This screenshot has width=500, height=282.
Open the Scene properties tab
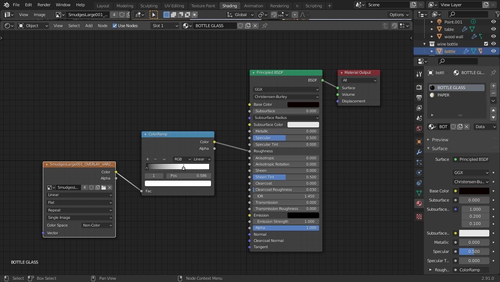point(419,118)
